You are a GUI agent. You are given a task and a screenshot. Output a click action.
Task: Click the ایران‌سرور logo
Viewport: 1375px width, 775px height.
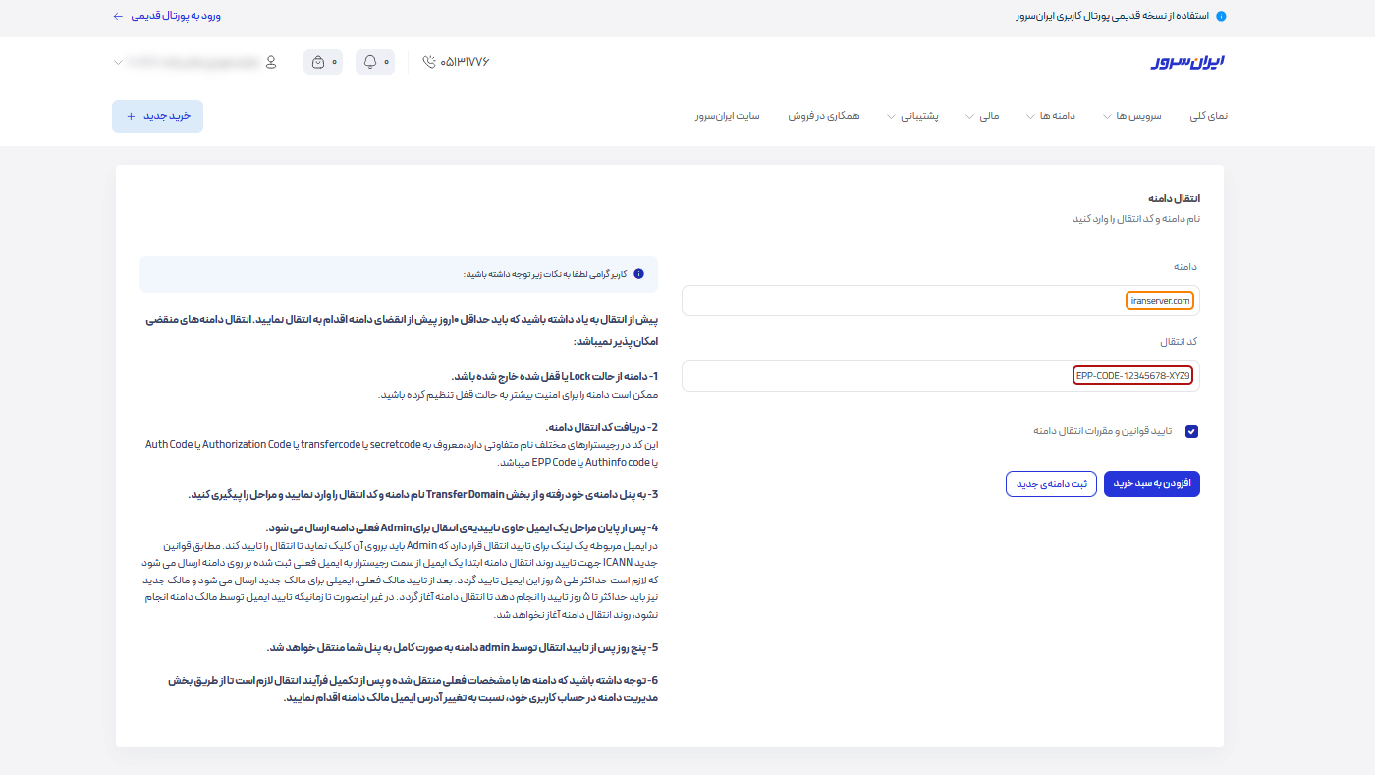pyautogui.click(x=1187, y=62)
